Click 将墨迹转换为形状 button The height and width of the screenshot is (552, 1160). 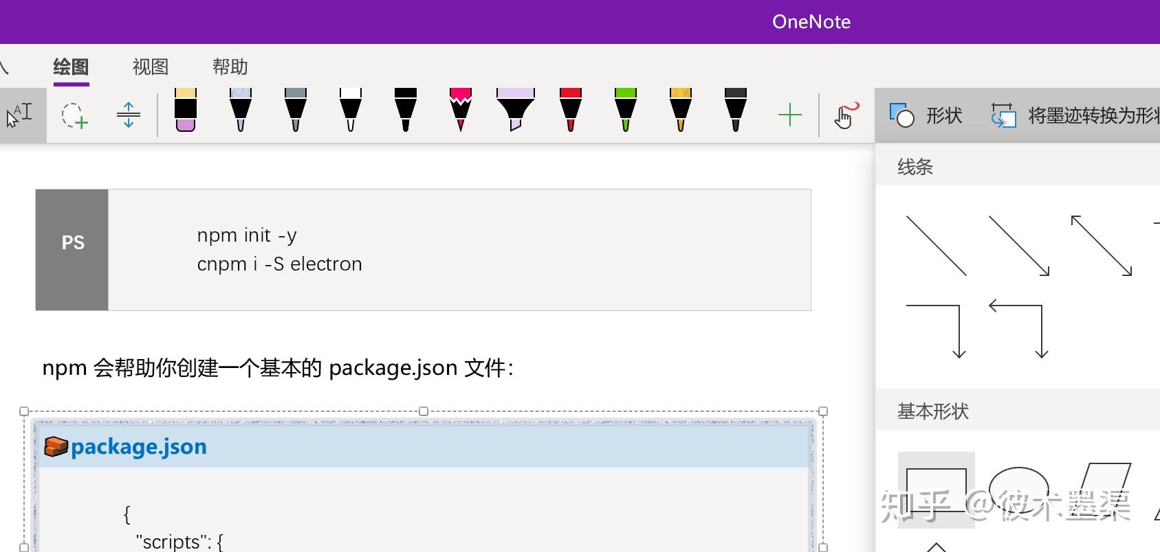[1074, 115]
